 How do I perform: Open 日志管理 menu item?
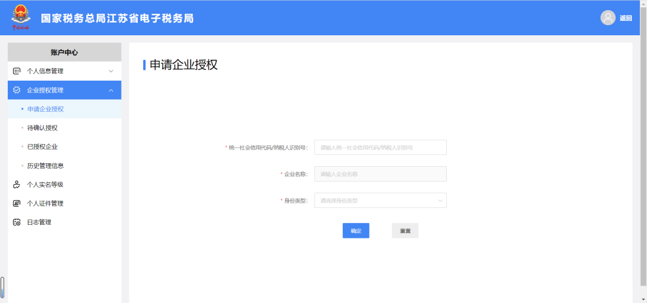tap(64, 222)
